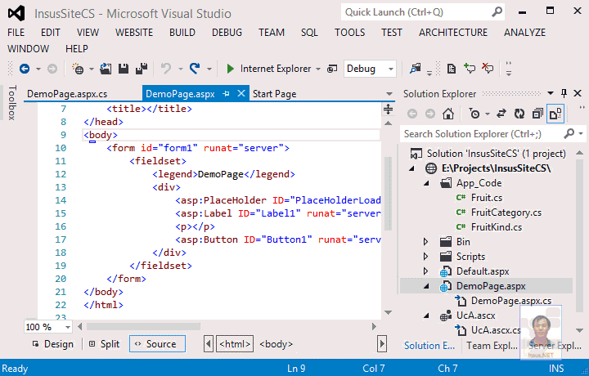This screenshot has height=376, width=589.
Task: Click the Undo toolbar icon
Action: tap(165, 69)
